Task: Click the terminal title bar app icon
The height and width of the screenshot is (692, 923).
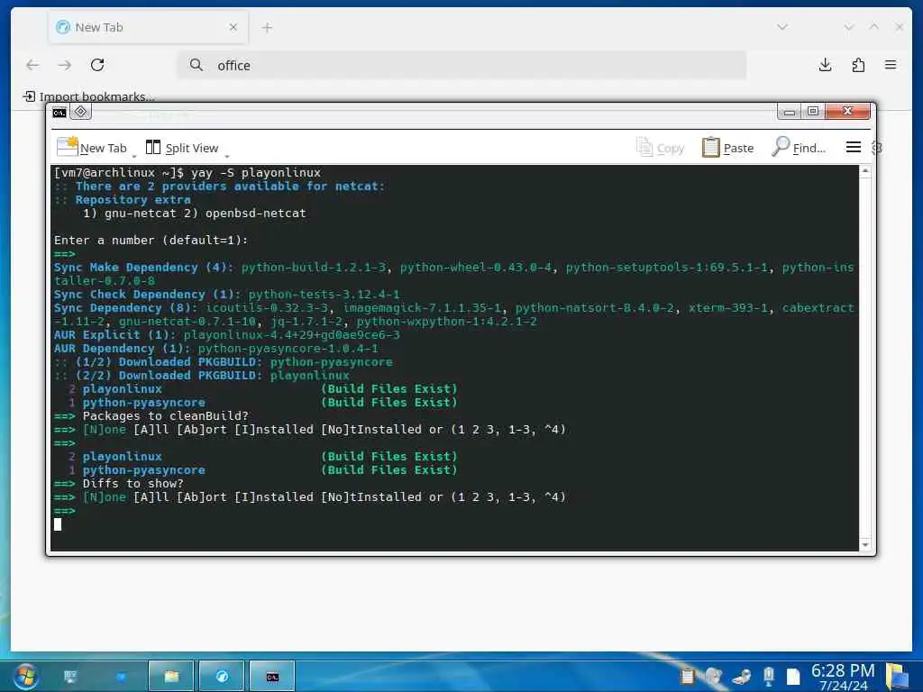Action: [59, 113]
